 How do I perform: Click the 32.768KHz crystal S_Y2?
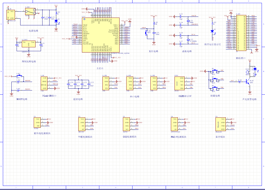coord(188,40)
